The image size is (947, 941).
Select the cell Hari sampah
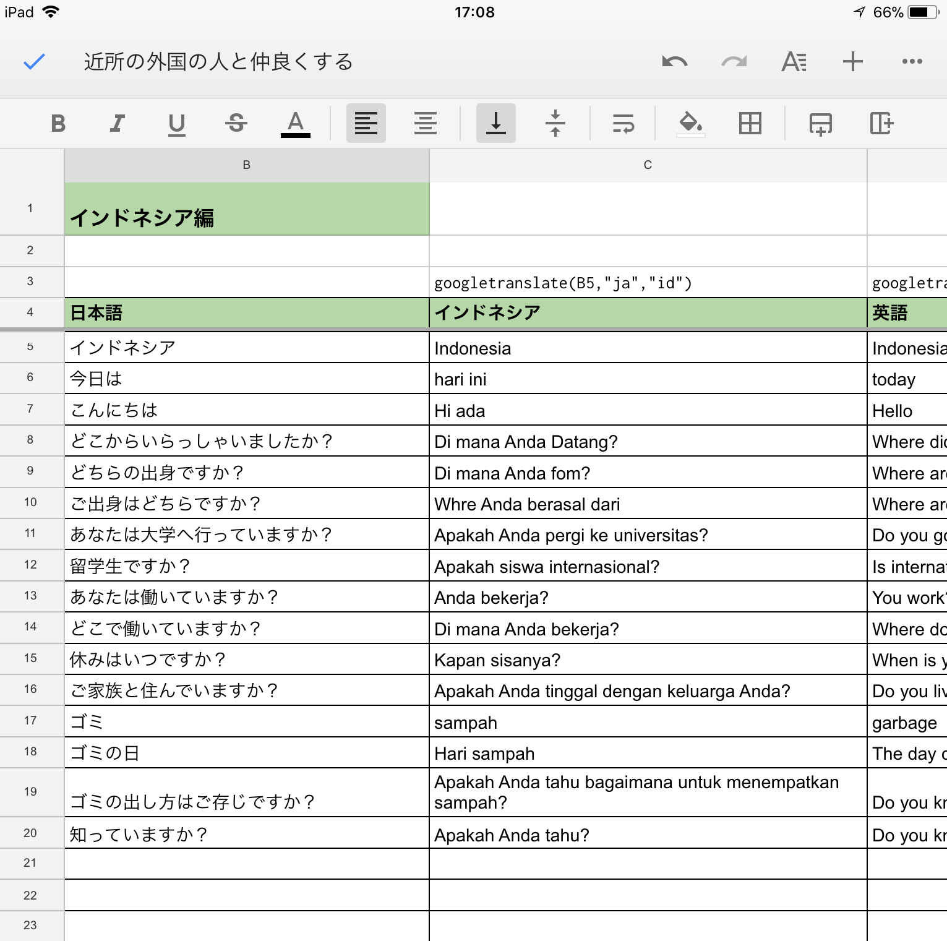pyautogui.click(x=648, y=753)
